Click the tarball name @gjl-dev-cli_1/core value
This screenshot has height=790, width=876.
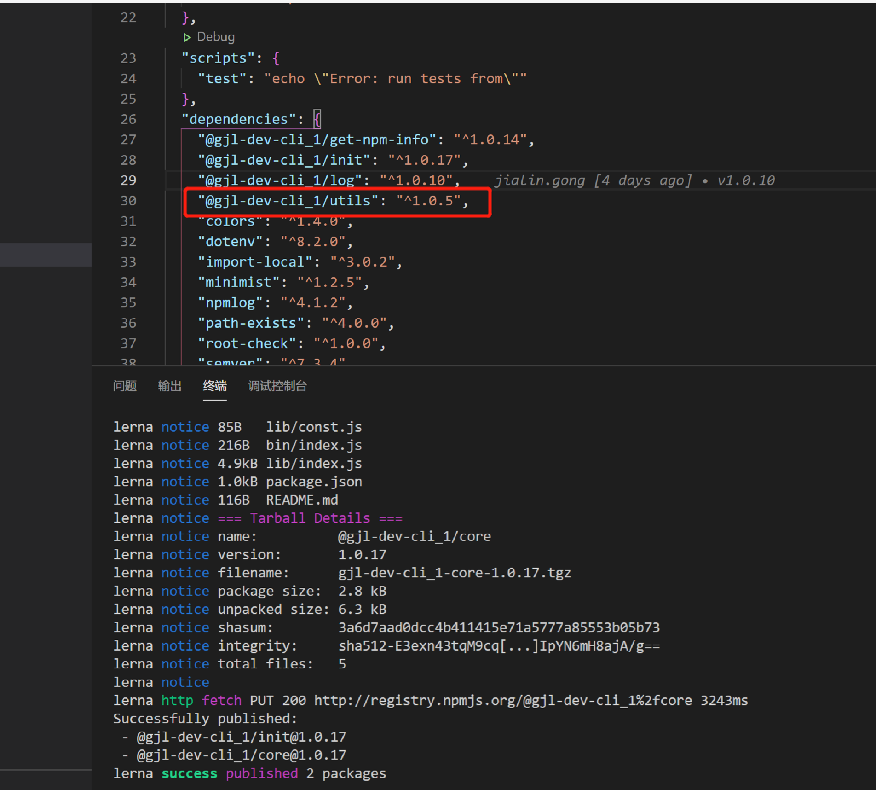pyautogui.click(x=415, y=536)
